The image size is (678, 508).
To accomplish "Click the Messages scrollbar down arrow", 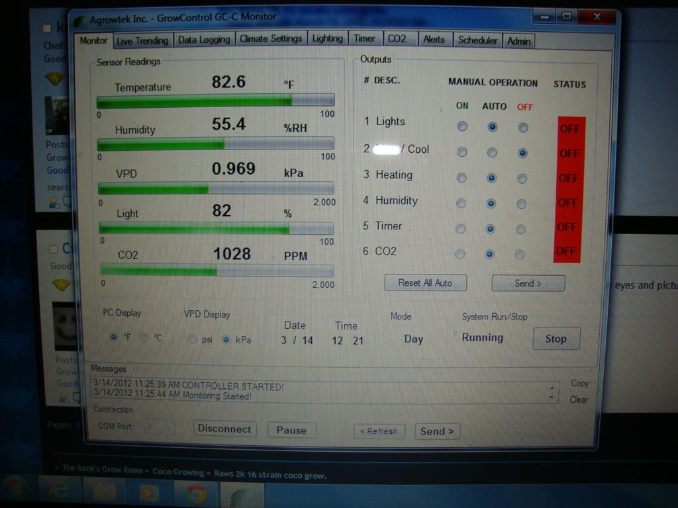I will (x=552, y=398).
